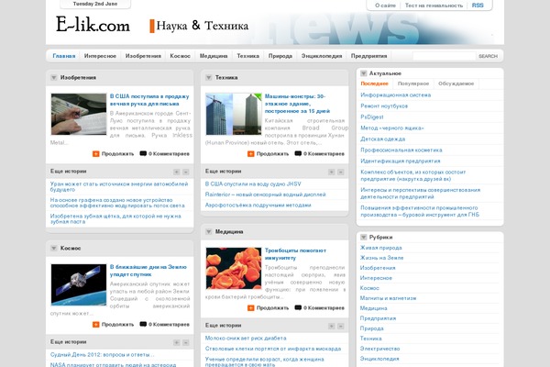This screenshot has width=550, height=367.
Task: Open the Интересное menu item
Action: 100,56
